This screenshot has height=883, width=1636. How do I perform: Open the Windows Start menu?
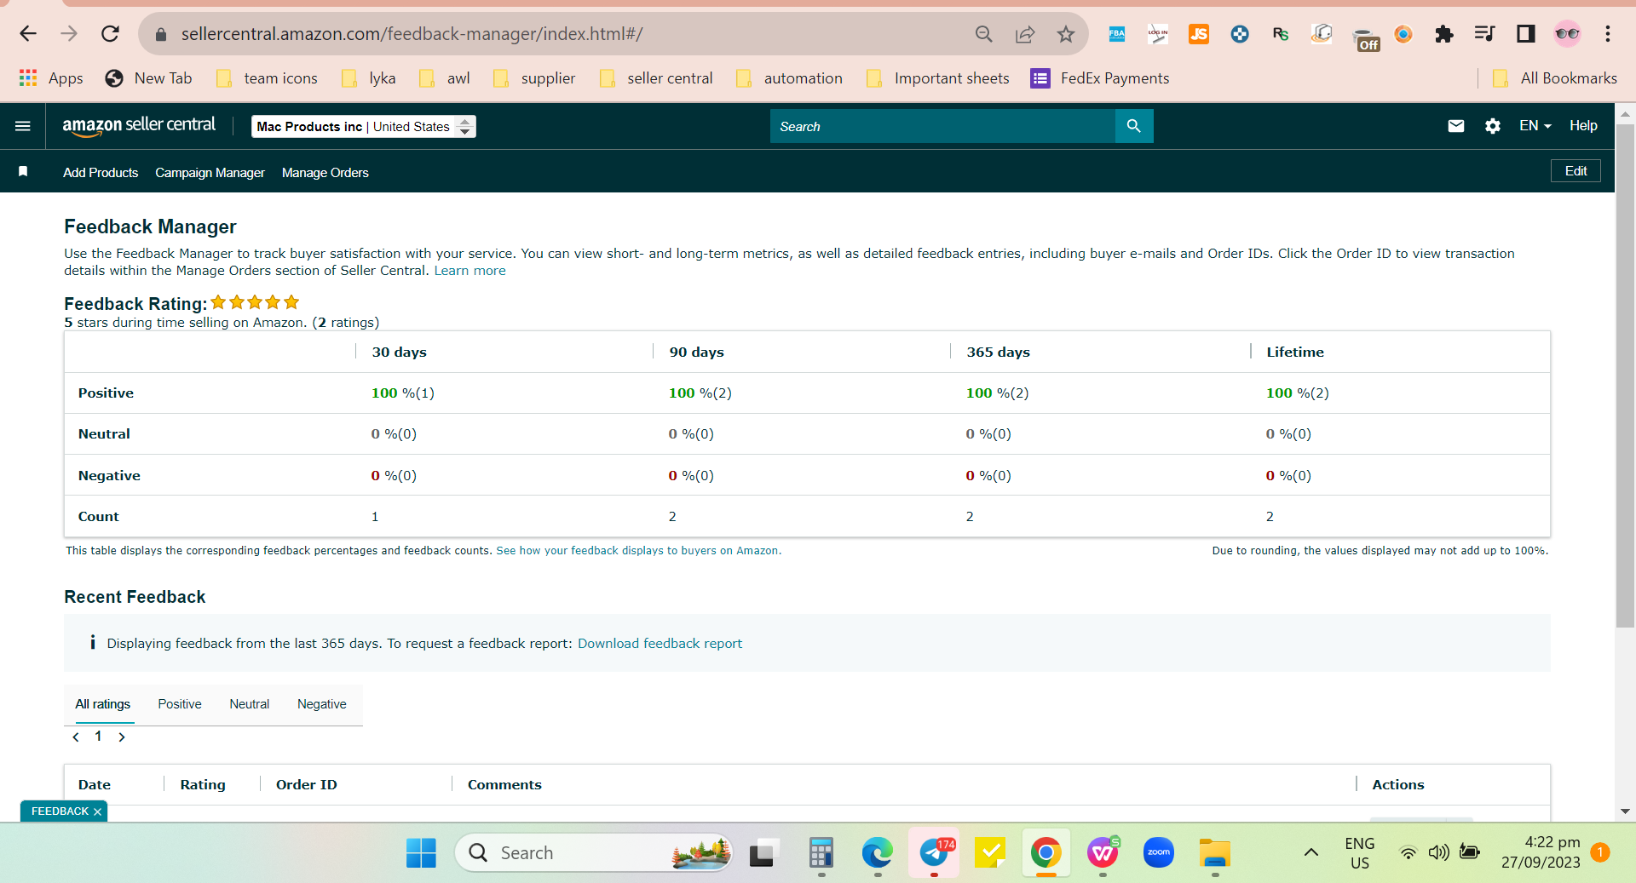[421, 852]
